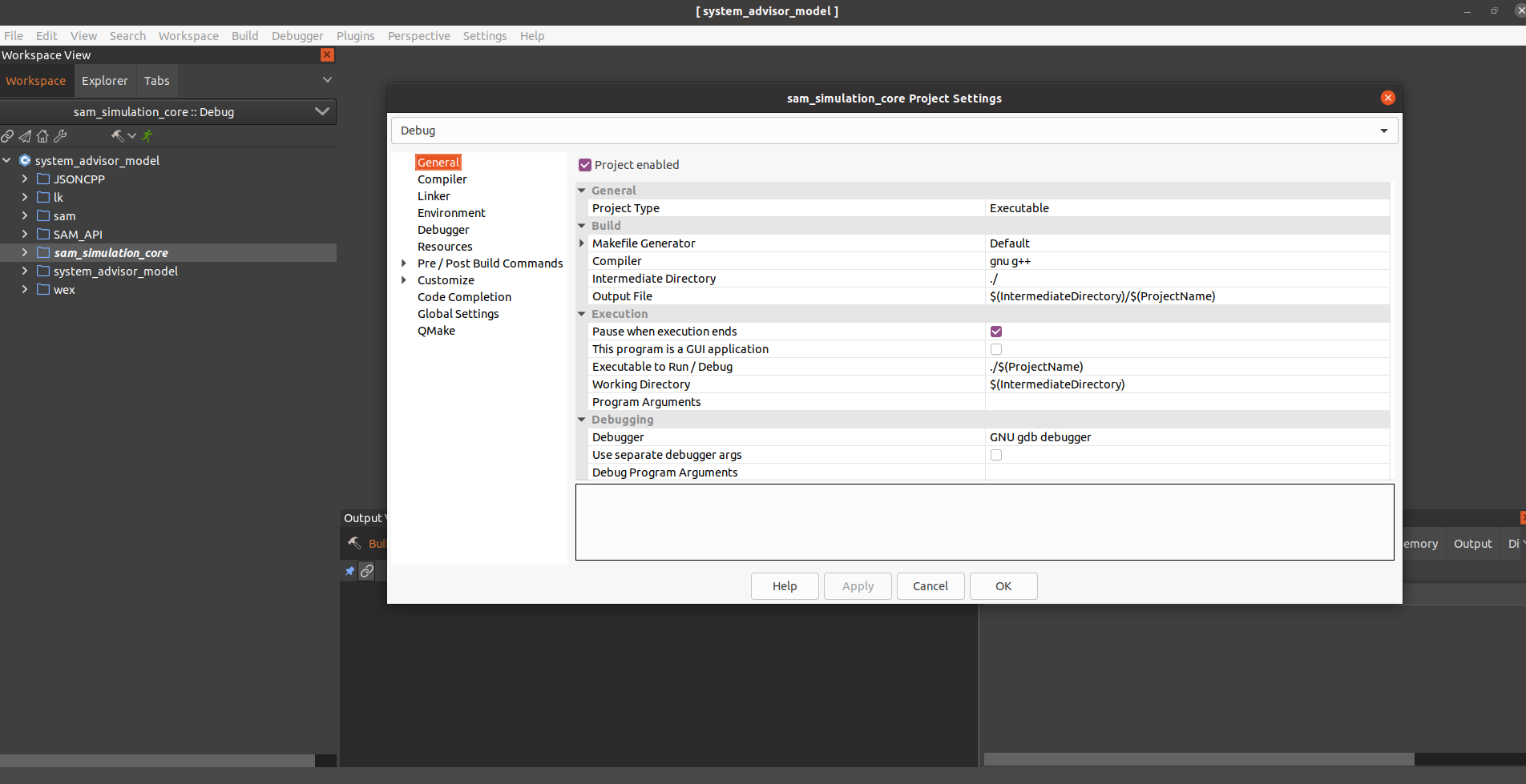
Task: Open the Debug configuration dropdown in dialog
Action: click(894, 131)
